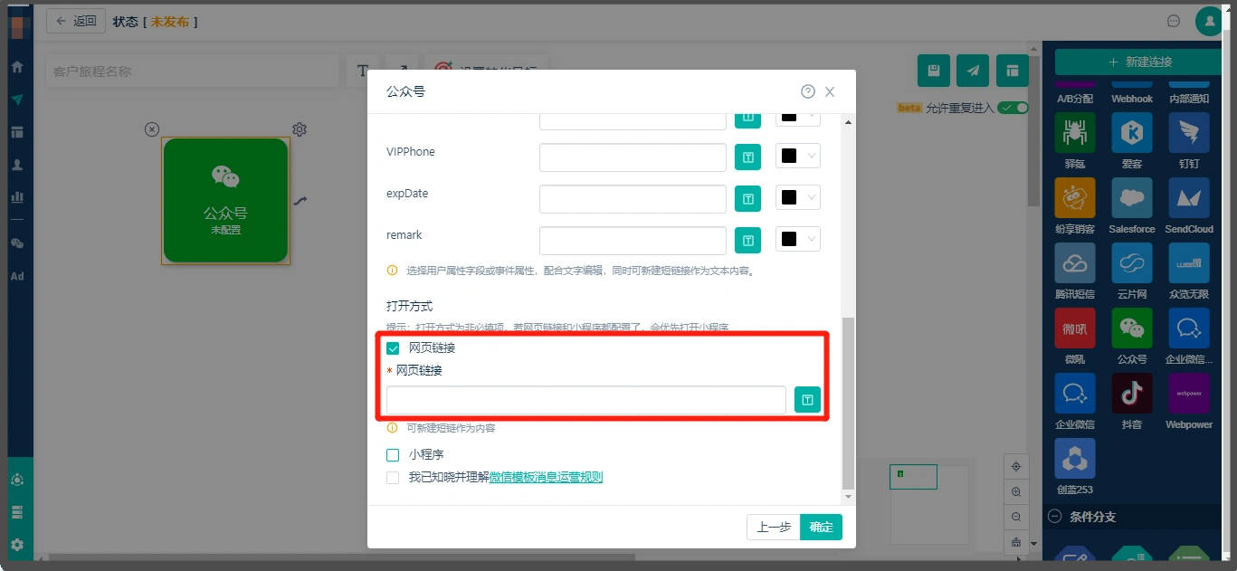Image resolution: width=1237 pixels, height=571 pixels.
Task: Click the 确定 button
Action: [x=822, y=527]
